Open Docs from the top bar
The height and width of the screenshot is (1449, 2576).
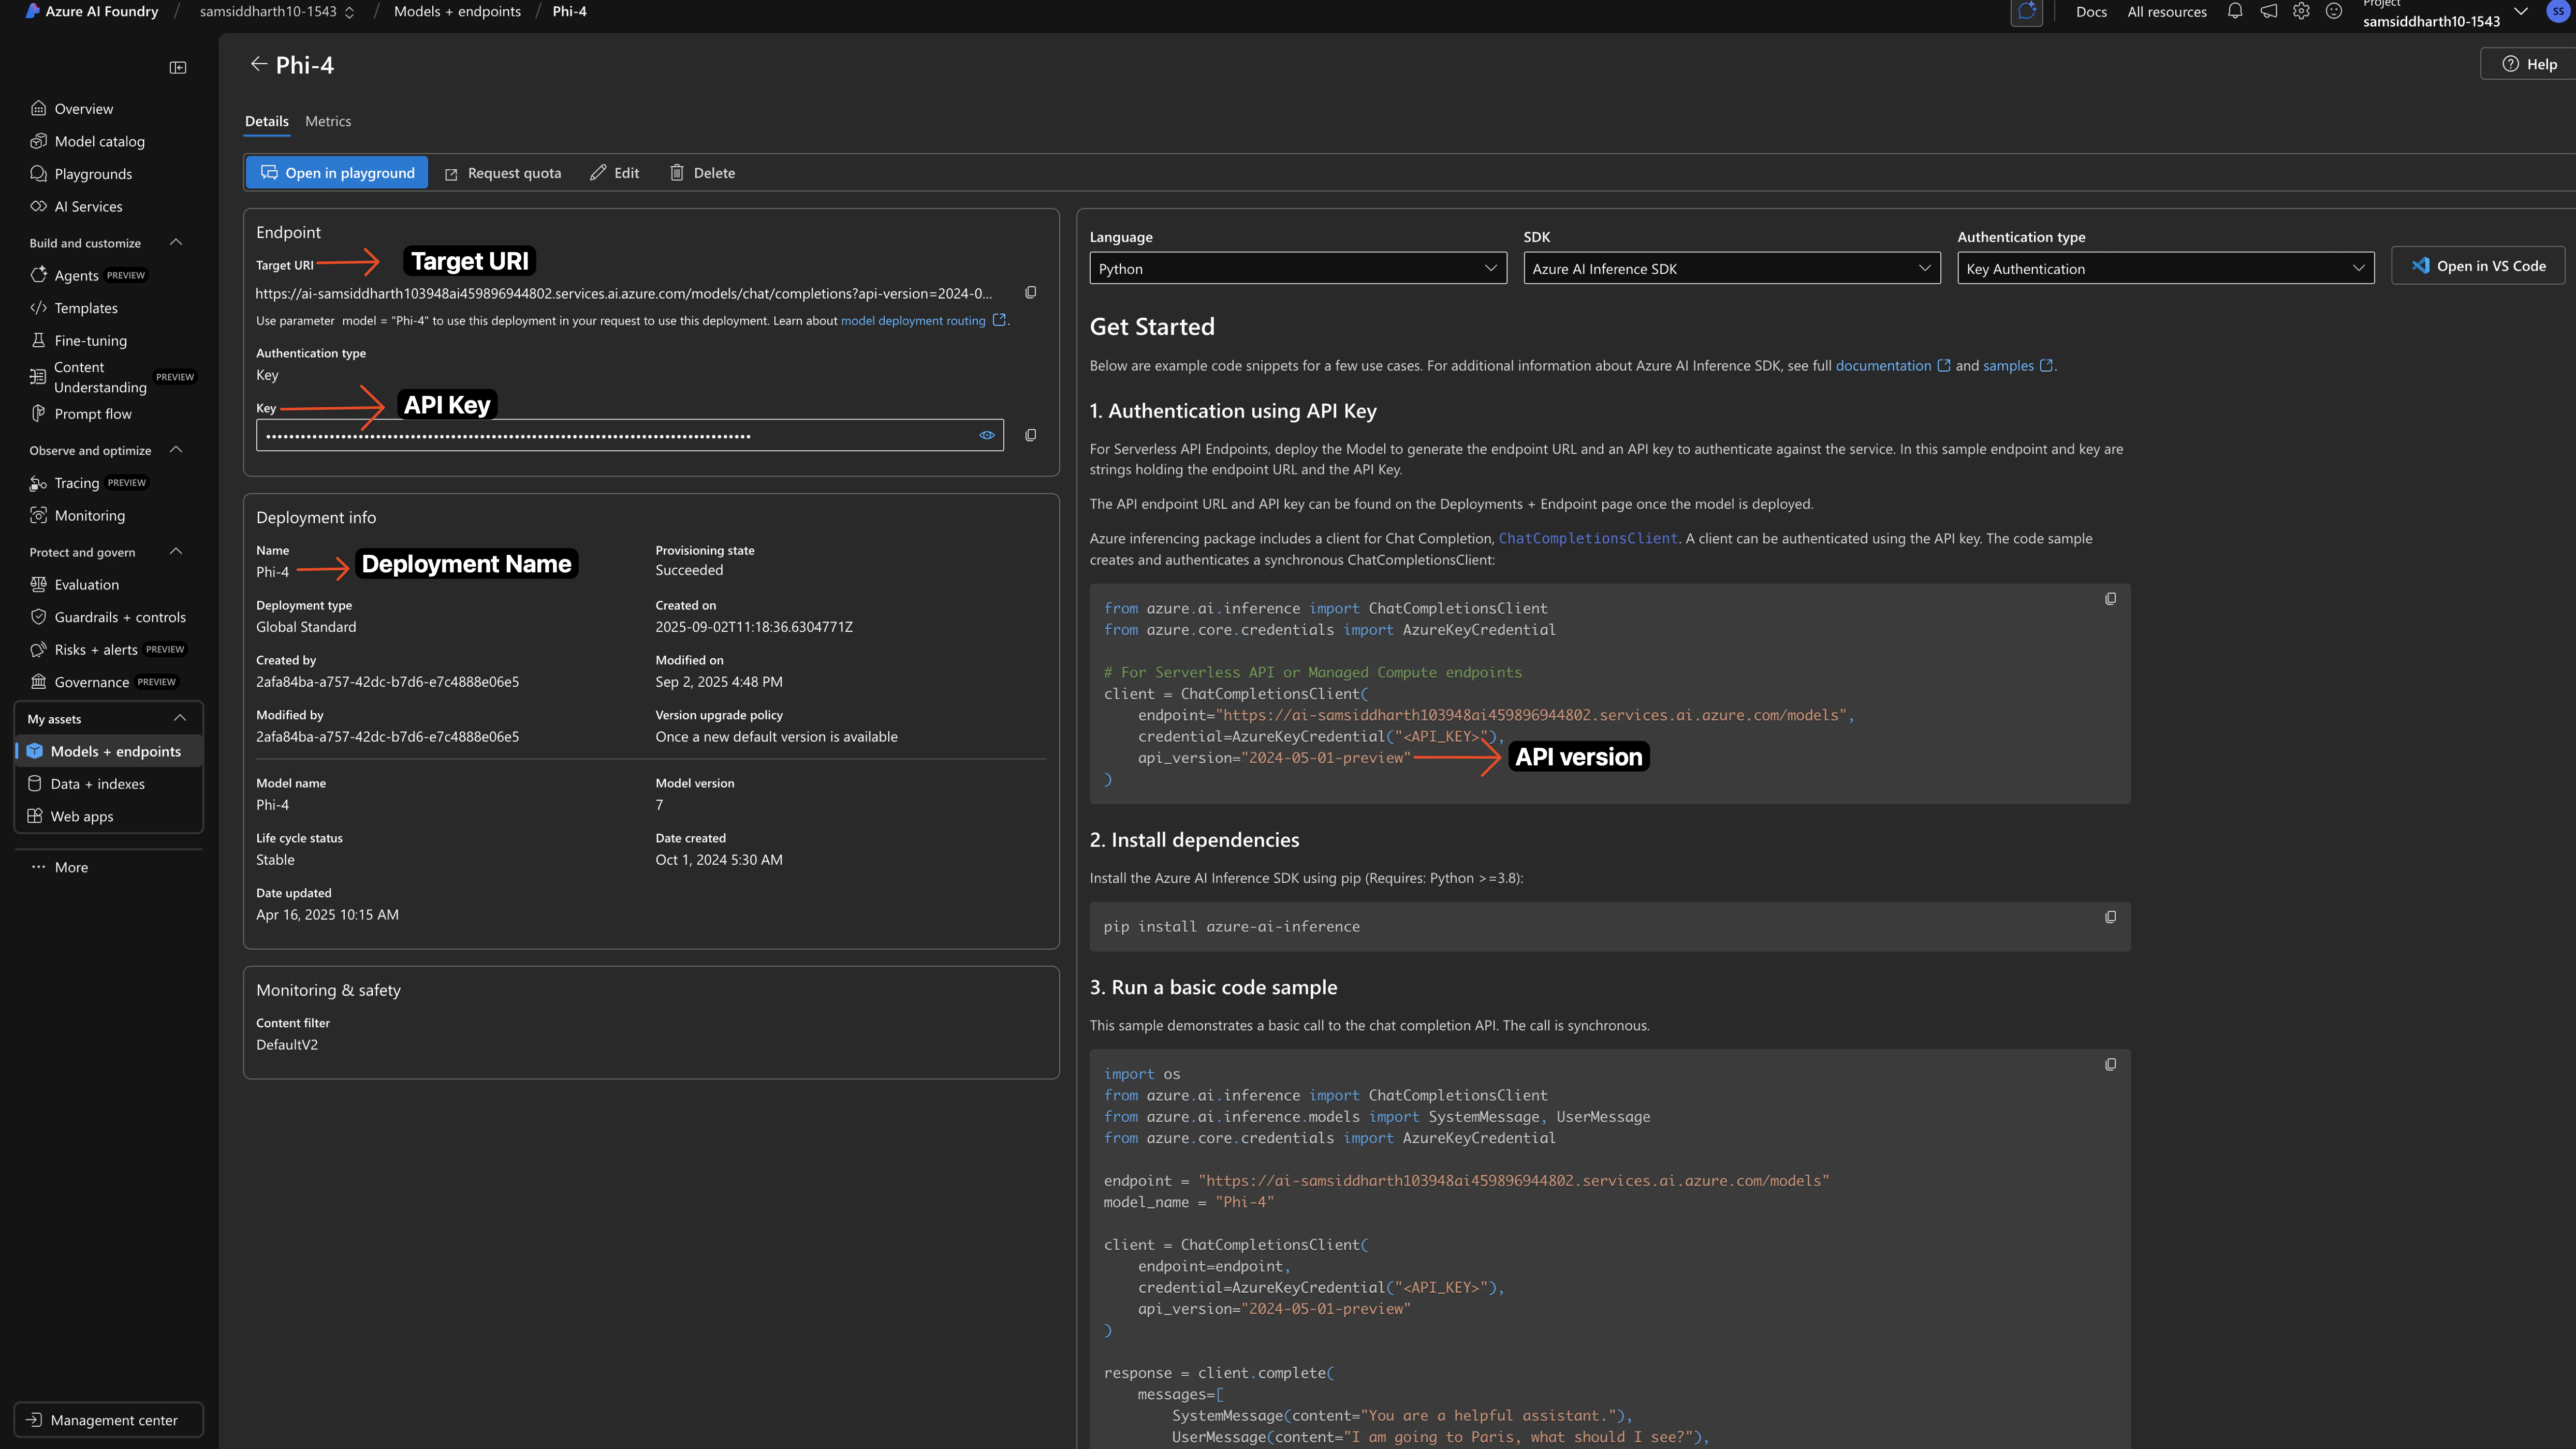point(2091,11)
